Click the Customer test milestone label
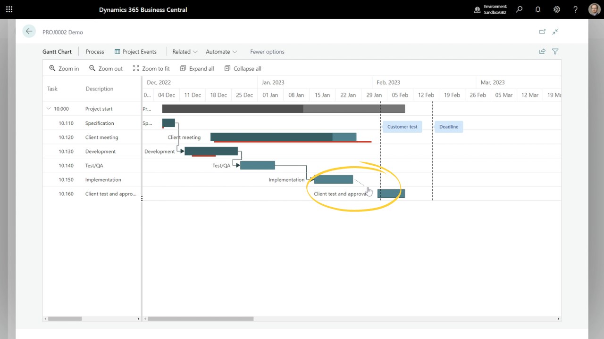Viewport: 604px width, 339px height. tap(402, 127)
